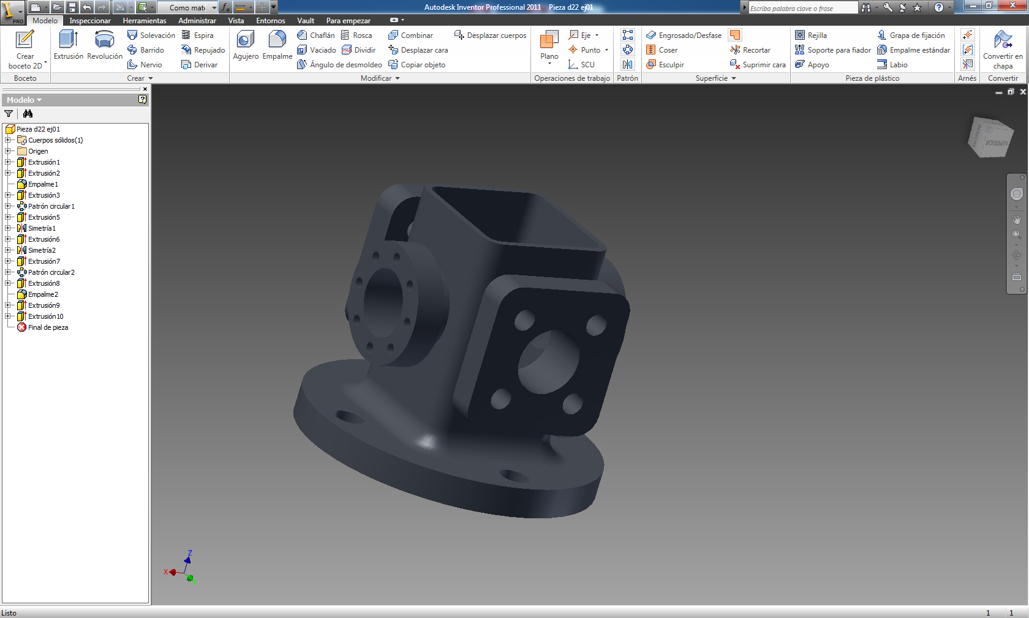Select the Agujero hole tool

point(246,45)
